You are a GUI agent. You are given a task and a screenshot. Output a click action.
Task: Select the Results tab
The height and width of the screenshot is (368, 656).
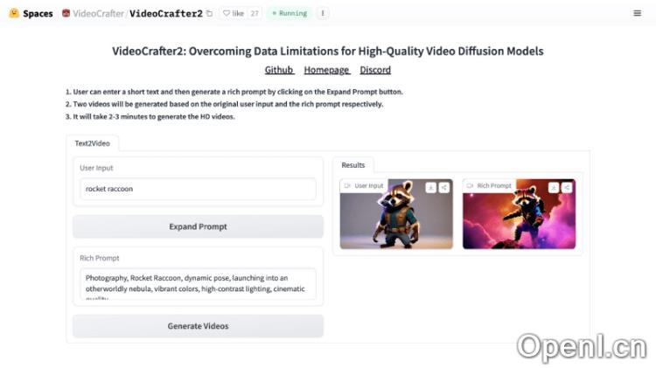tap(353, 164)
